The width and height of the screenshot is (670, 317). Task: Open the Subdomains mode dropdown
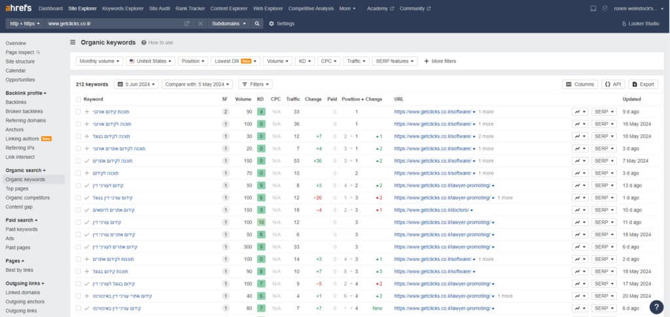[x=229, y=24]
